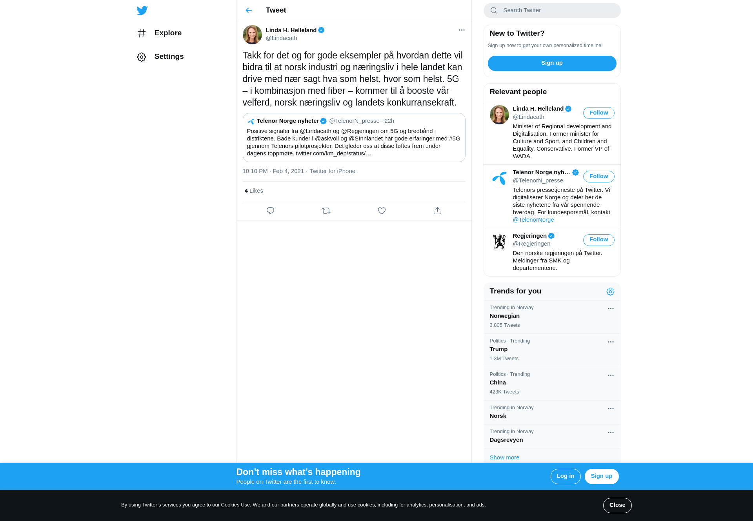The height and width of the screenshot is (521, 753).
Task: Reply to the tweet via speech bubble icon
Action: [270, 211]
